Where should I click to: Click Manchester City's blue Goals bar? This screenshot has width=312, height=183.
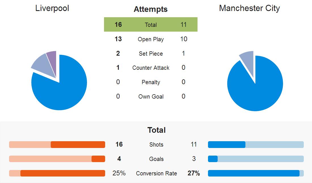(213, 159)
